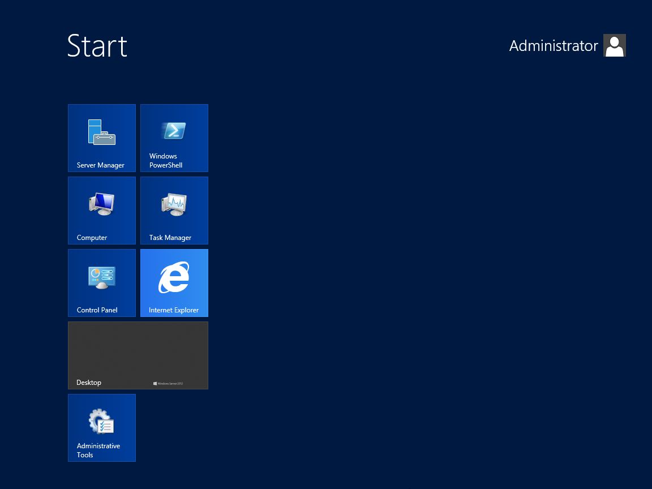Screen dimensions: 652x489
Task: Open the Server Manager toolbox icon
Action: (x=102, y=132)
